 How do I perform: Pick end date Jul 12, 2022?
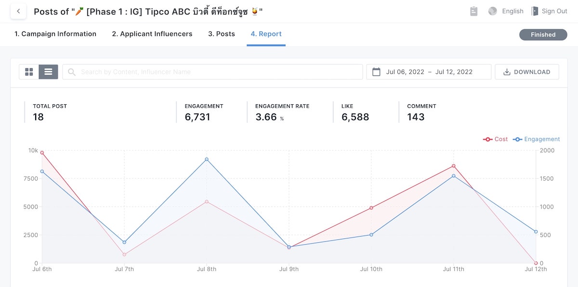point(454,72)
